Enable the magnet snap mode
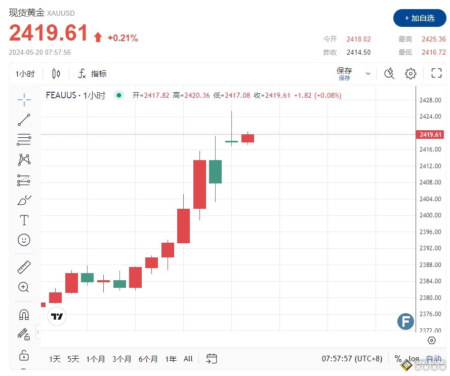 [x=24, y=315]
